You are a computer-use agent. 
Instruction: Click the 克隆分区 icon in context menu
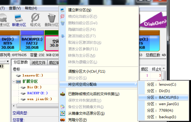[63, 120]
